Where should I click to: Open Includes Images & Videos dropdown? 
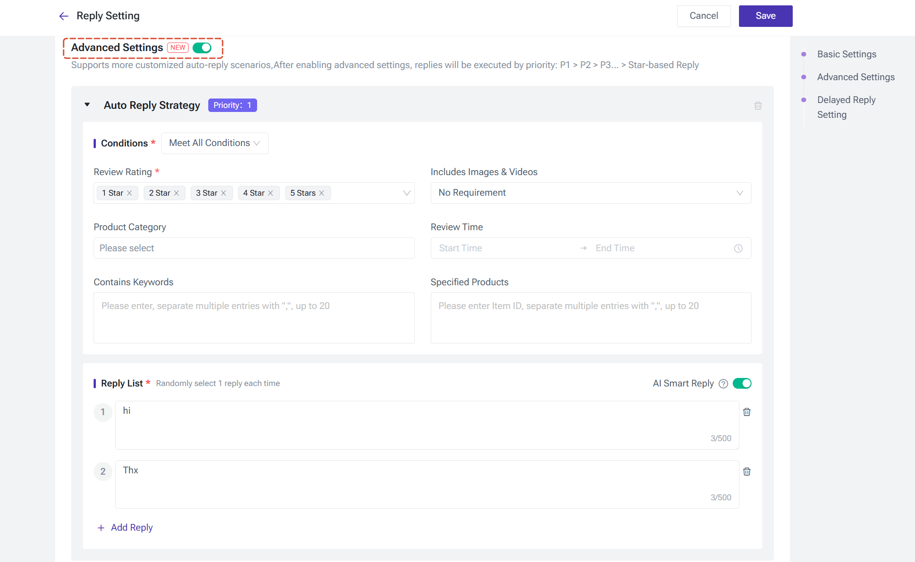(591, 193)
